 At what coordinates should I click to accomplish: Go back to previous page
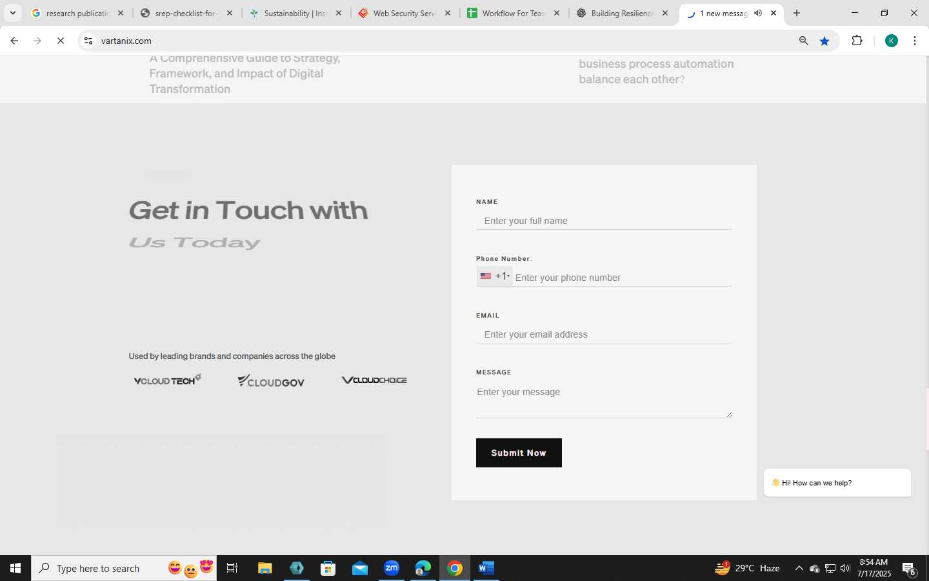tap(14, 41)
